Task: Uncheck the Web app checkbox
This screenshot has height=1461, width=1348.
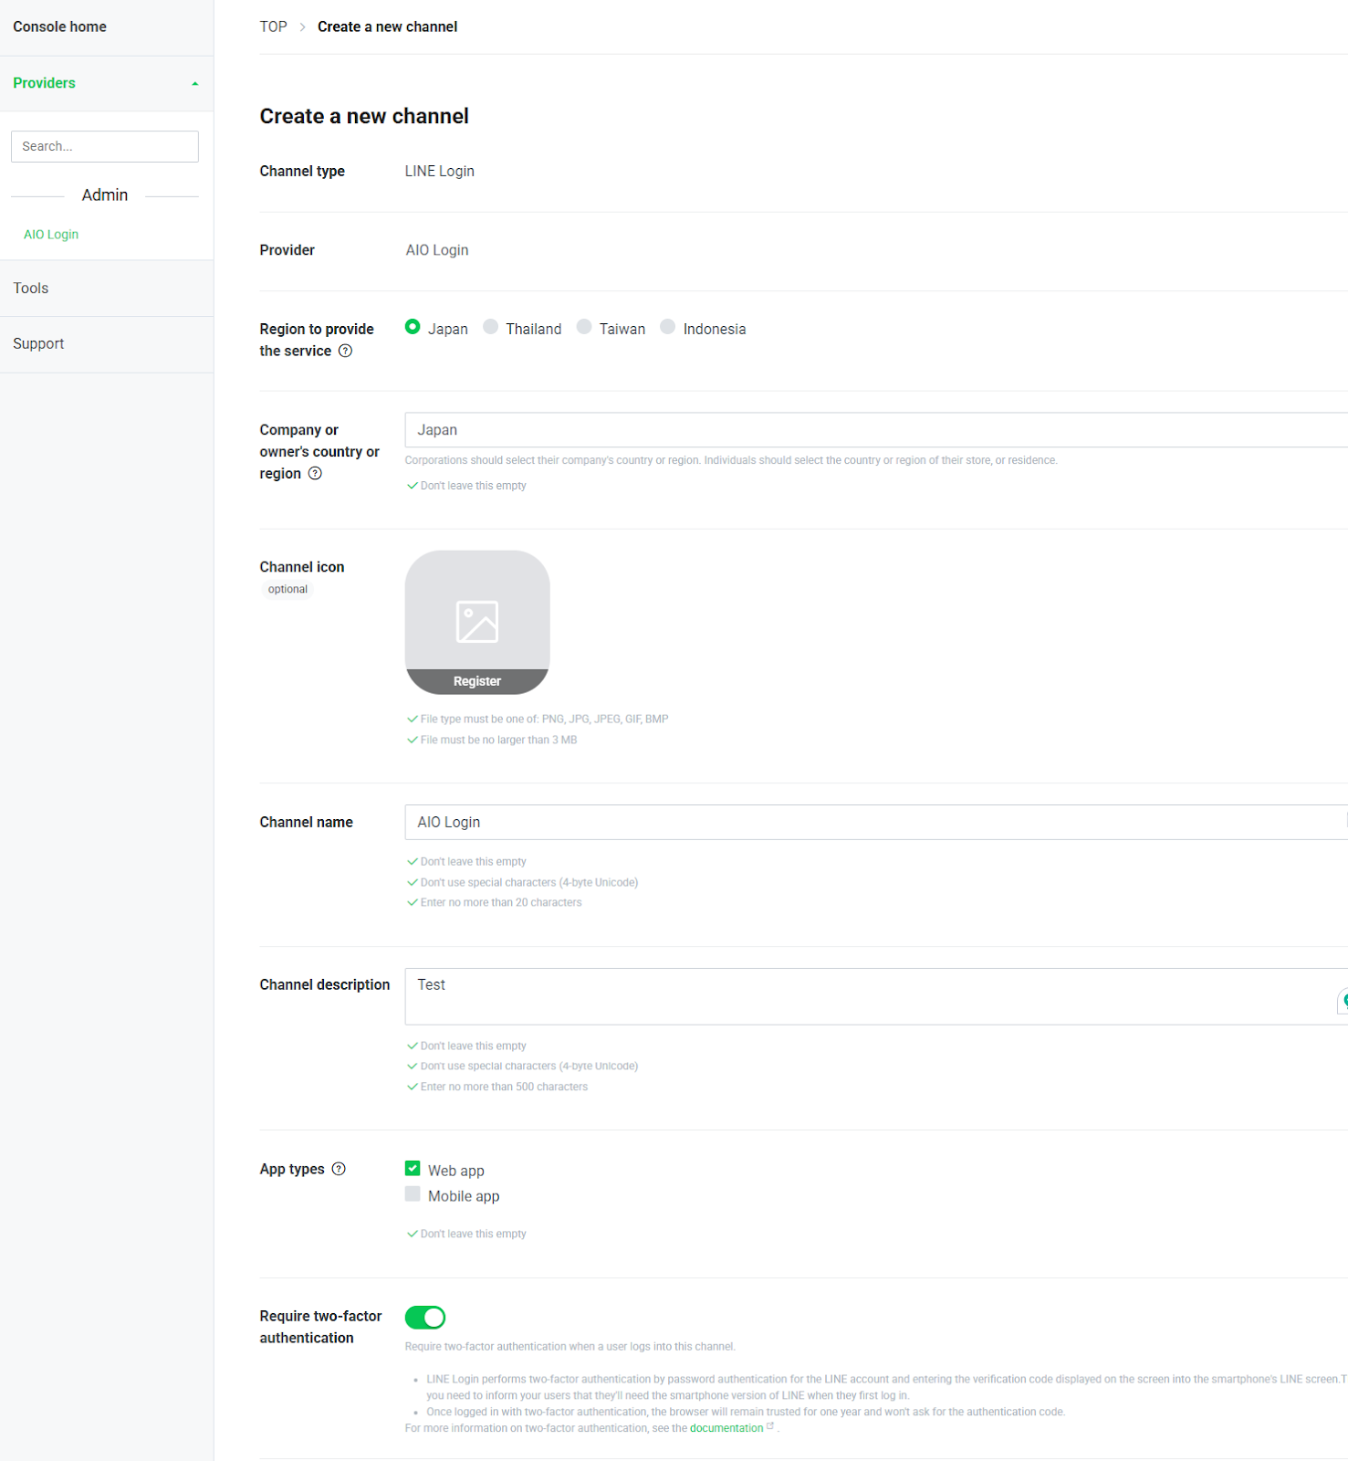Action: (x=413, y=1169)
